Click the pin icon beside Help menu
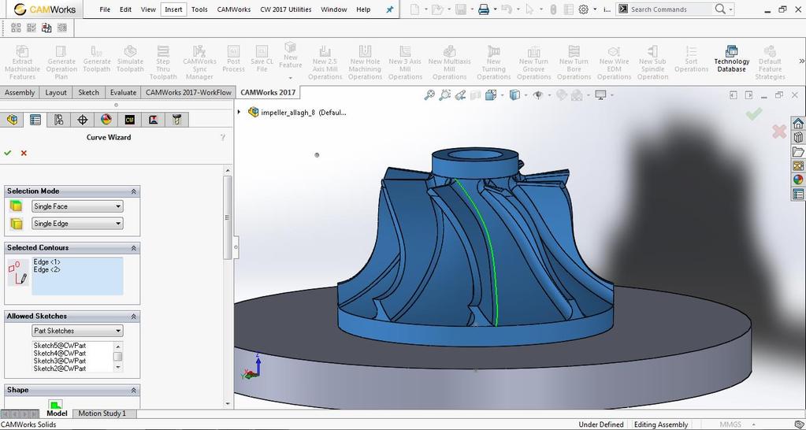Viewport: 806px width, 430px height. click(x=390, y=9)
